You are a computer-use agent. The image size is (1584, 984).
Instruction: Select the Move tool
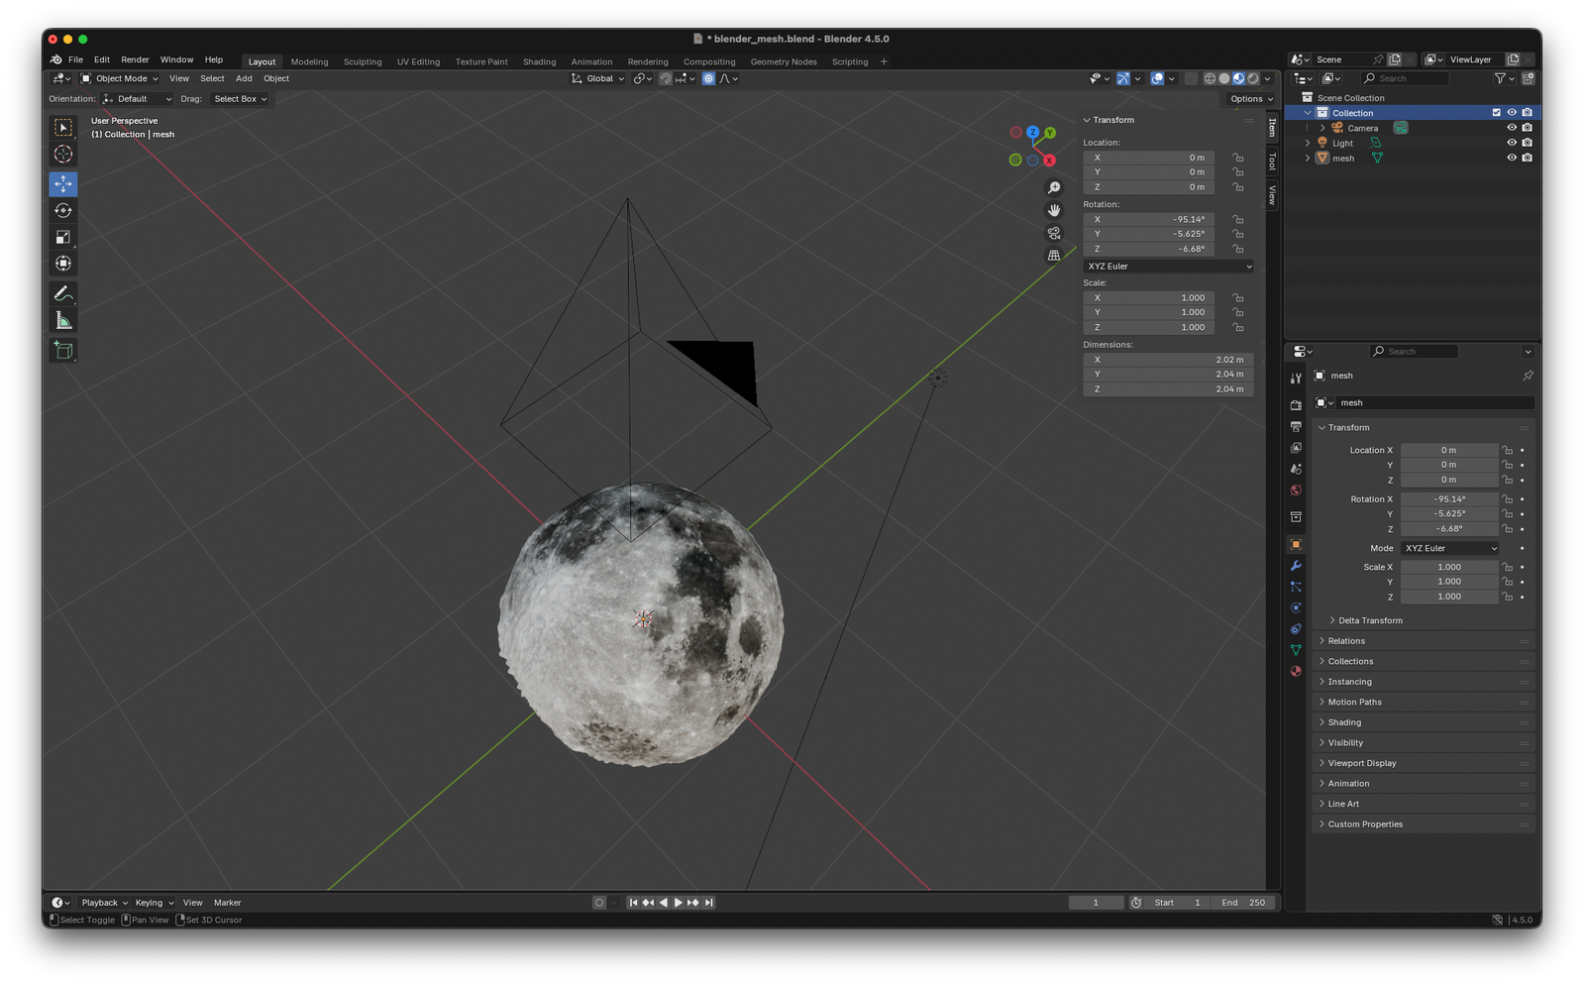[63, 184]
